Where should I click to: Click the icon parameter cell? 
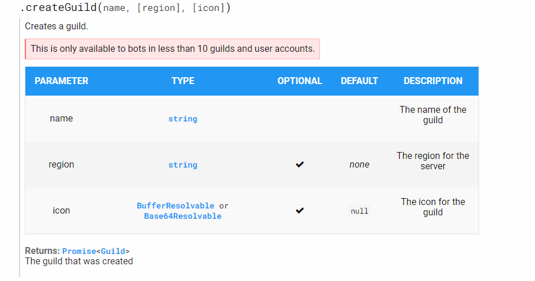pos(62,211)
